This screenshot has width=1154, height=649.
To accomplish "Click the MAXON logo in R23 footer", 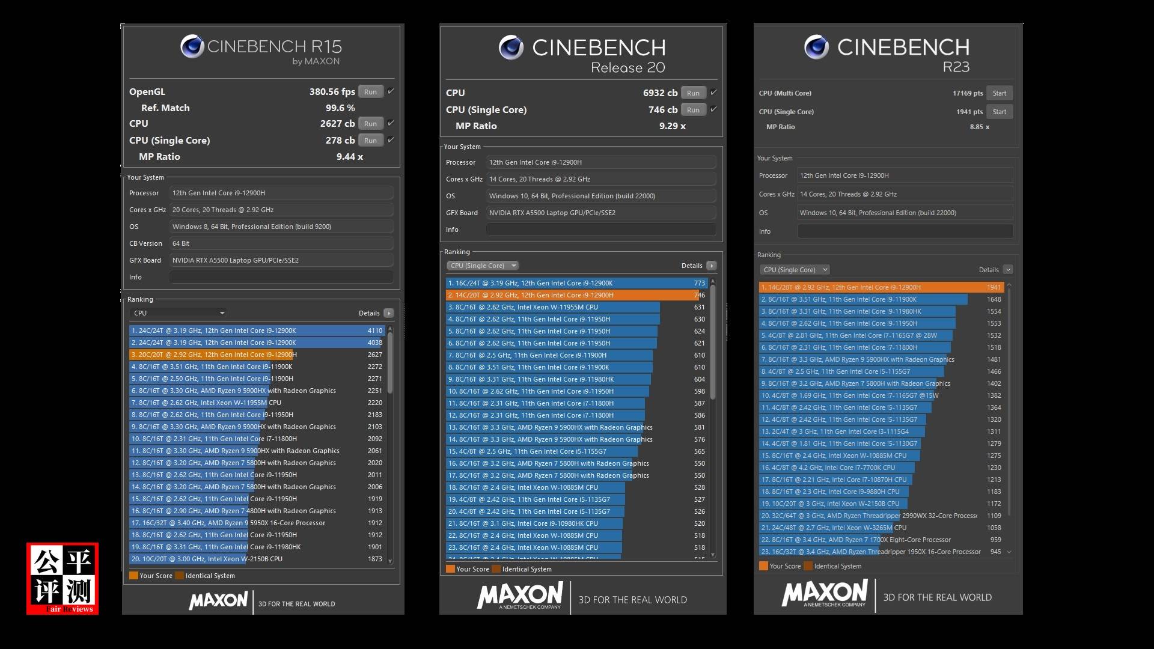I will pos(824,593).
